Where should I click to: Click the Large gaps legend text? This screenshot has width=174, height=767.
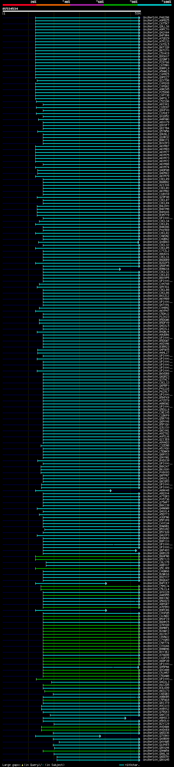click(x=33, y=765)
